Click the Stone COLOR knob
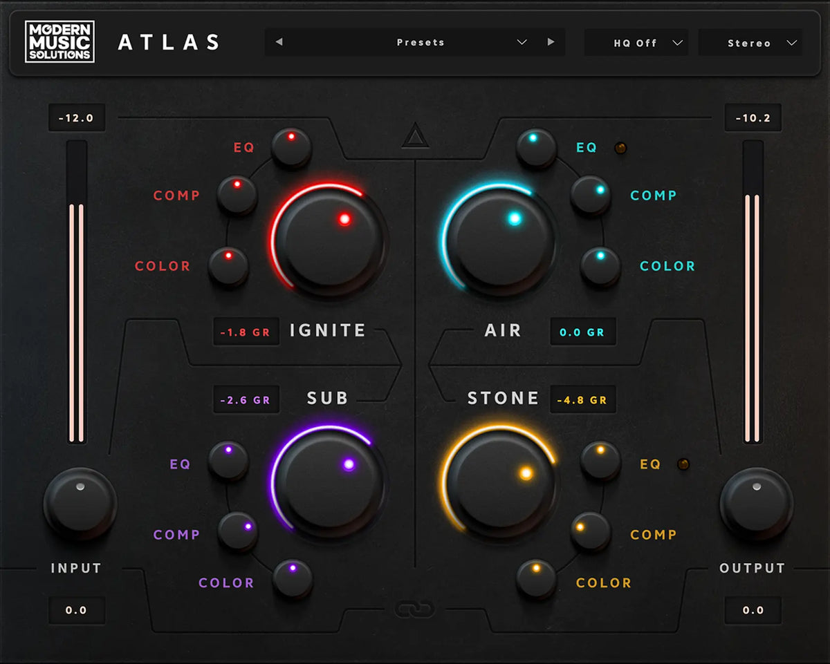Image resolution: width=830 pixels, height=664 pixels. pos(537,578)
